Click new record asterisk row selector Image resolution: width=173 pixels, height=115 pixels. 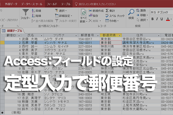pos(2,113)
